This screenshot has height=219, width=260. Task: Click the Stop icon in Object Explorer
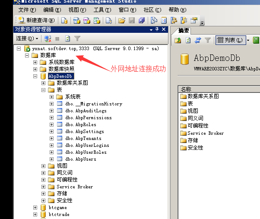tap(57, 39)
